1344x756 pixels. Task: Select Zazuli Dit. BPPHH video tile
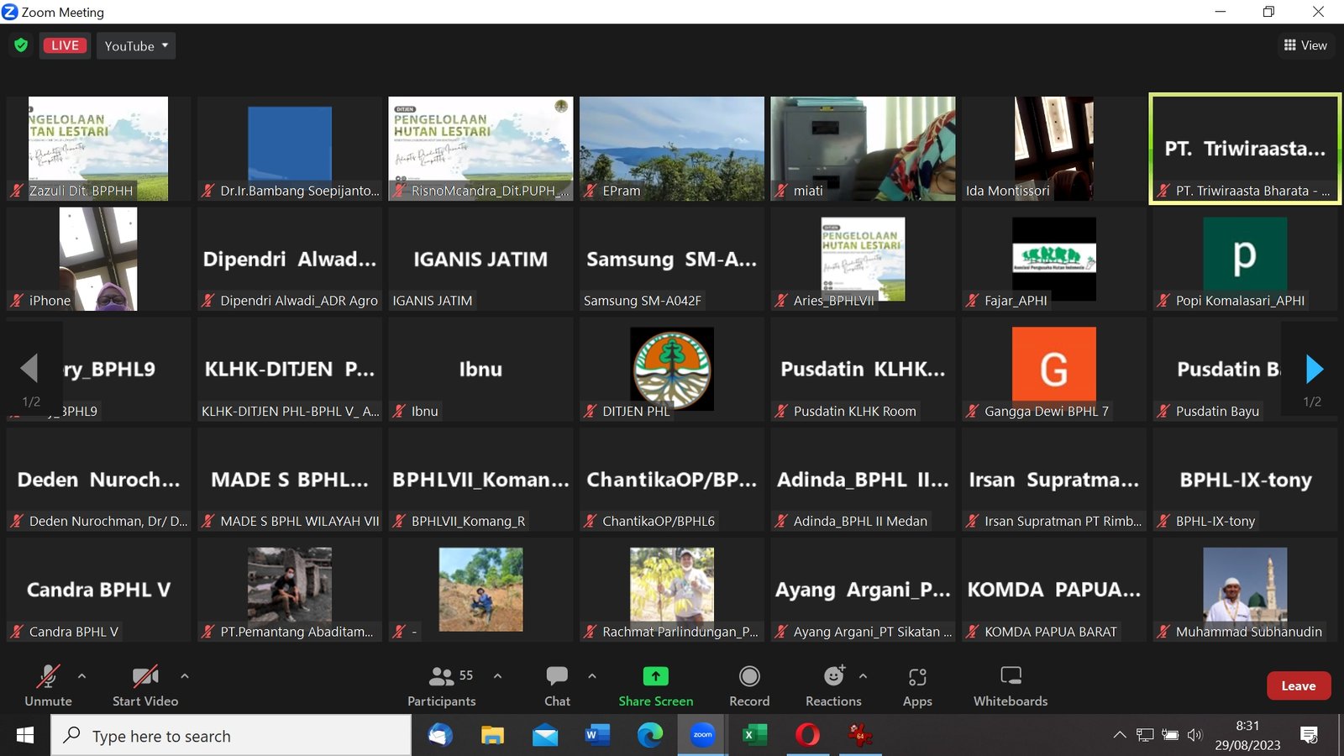click(x=98, y=149)
